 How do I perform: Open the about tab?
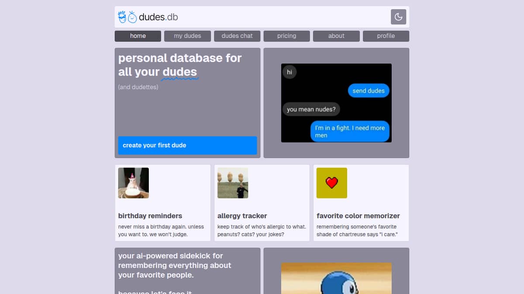coord(336,36)
